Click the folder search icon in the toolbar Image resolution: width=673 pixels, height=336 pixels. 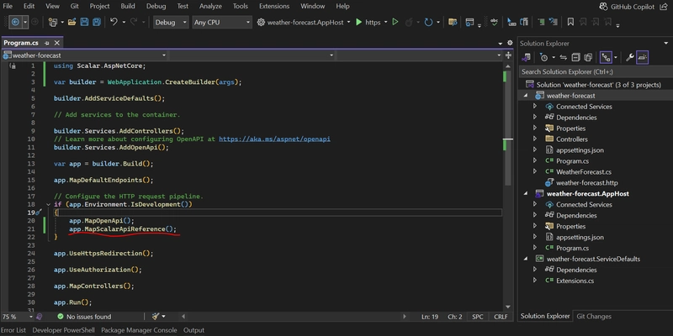point(453,22)
